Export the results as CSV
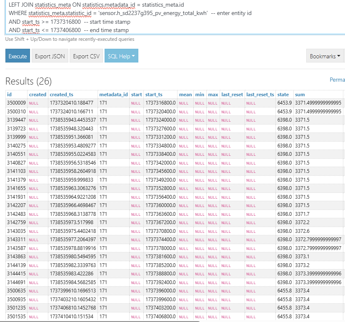The width and height of the screenshot is (345, 322). [x=86, y=56]
